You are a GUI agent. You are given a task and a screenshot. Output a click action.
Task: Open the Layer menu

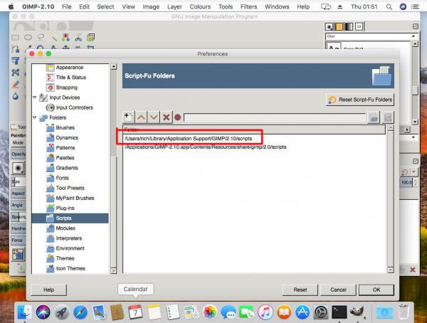pyautogui.click(x=174, y=7)
